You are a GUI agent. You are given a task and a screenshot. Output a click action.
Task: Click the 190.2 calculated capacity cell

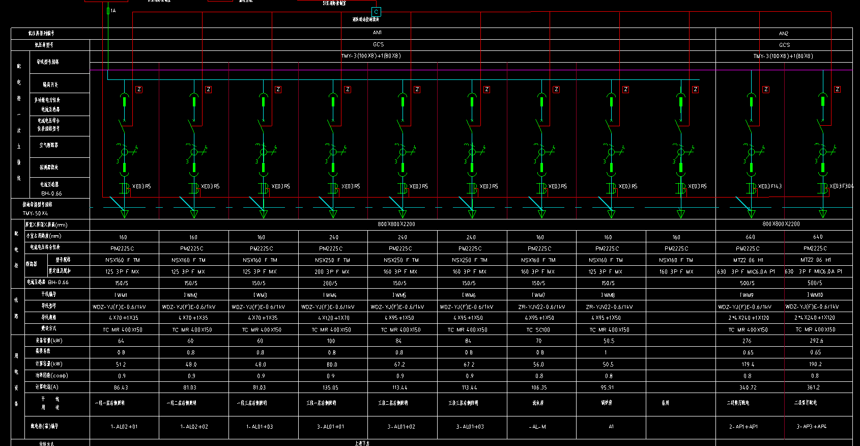pos(815,365)
